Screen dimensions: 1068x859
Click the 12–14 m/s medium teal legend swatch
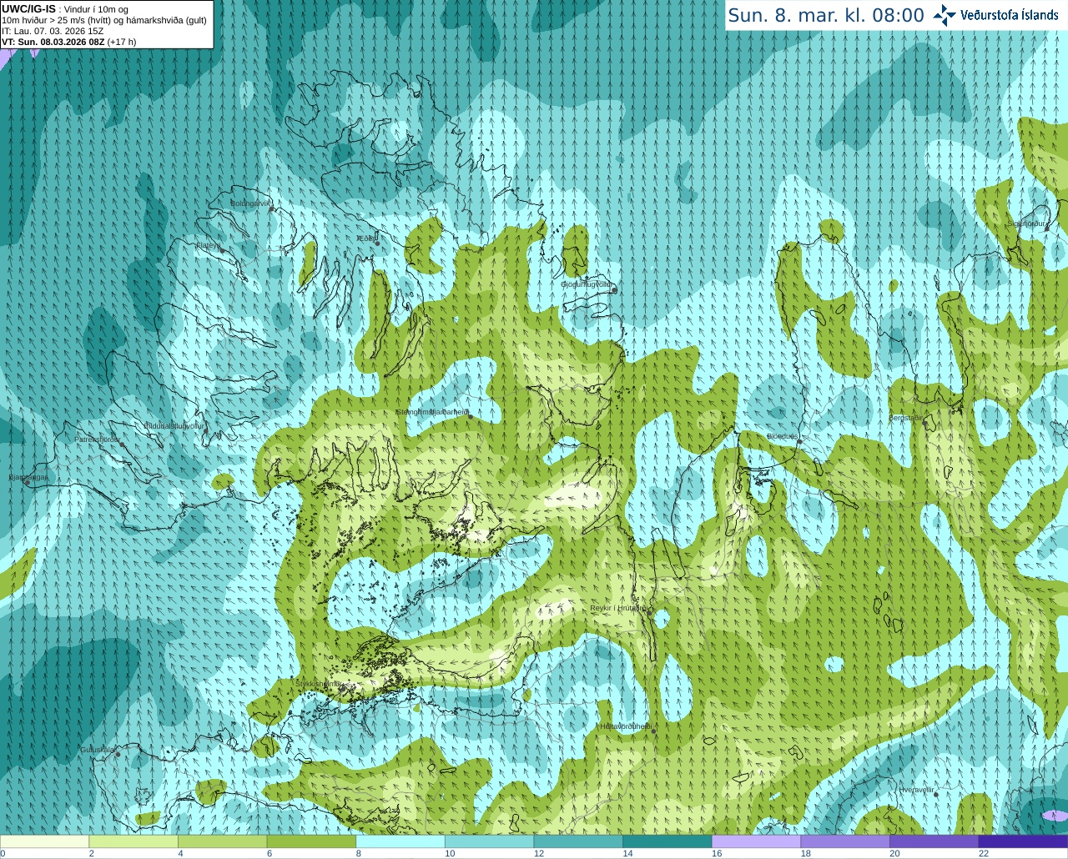pyautogui.click(x=578, y=841)
